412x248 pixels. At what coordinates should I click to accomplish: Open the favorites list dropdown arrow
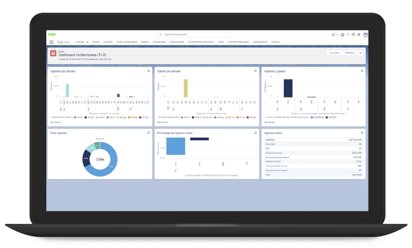click(337, 35)
